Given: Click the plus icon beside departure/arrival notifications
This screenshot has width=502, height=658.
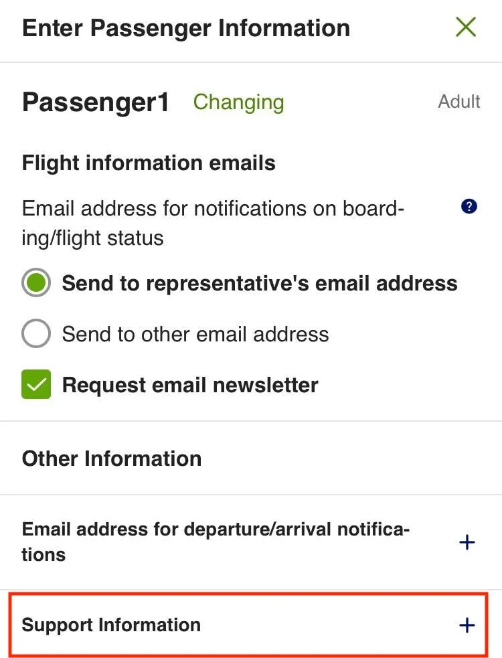Looking at the screenshot, I should tap(467, 542).
